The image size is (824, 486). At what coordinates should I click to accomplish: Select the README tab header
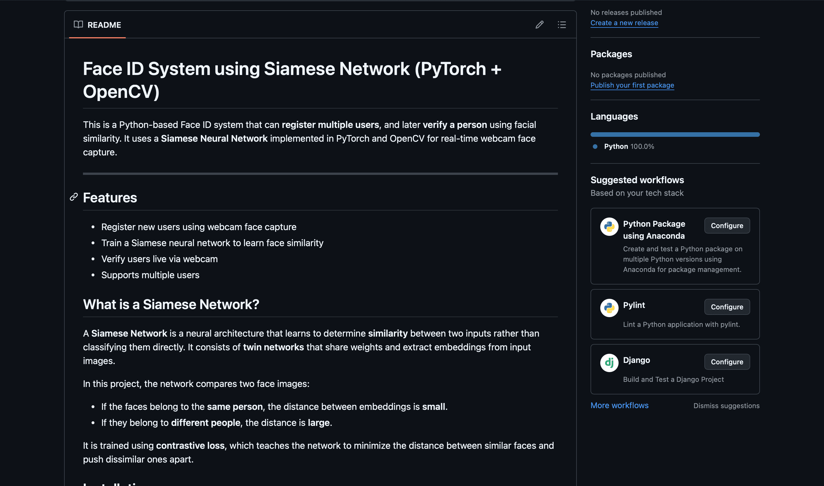[104, 25]
